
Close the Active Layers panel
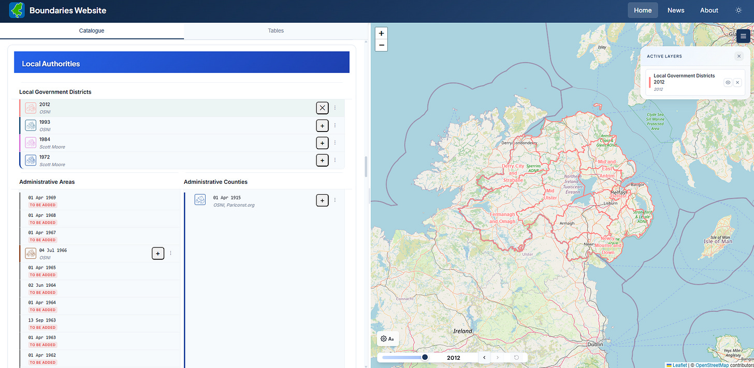(x=739, y=56)
